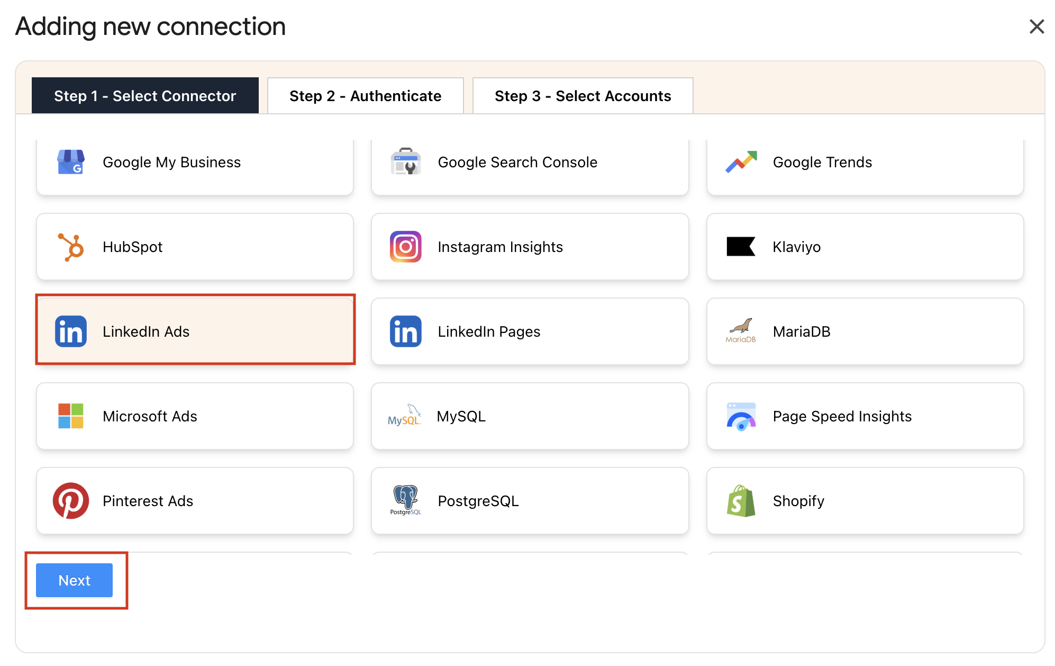
Task: Click the MariaDB seal icon
Action: [741, 331]
